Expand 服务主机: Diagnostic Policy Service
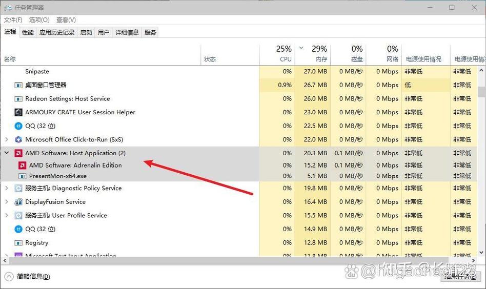This screenshot has height=289, width=486. pyautogui.click(x=7, y=188)
